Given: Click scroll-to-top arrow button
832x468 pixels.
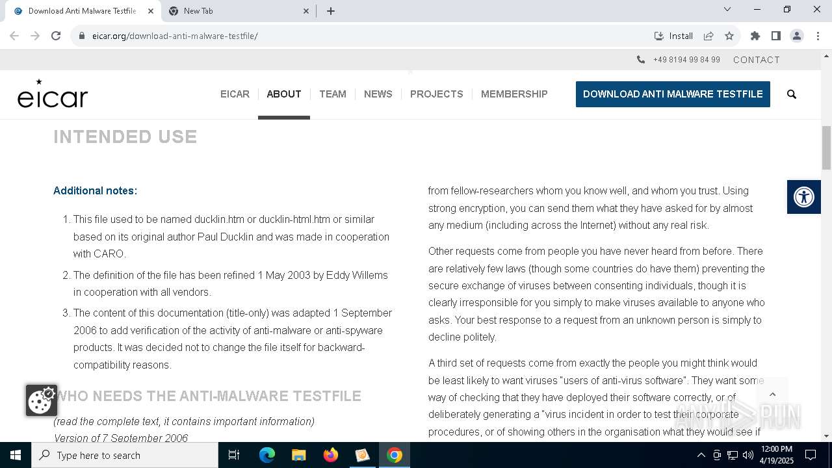Looking at the screenshot, I should coord(772,395).
